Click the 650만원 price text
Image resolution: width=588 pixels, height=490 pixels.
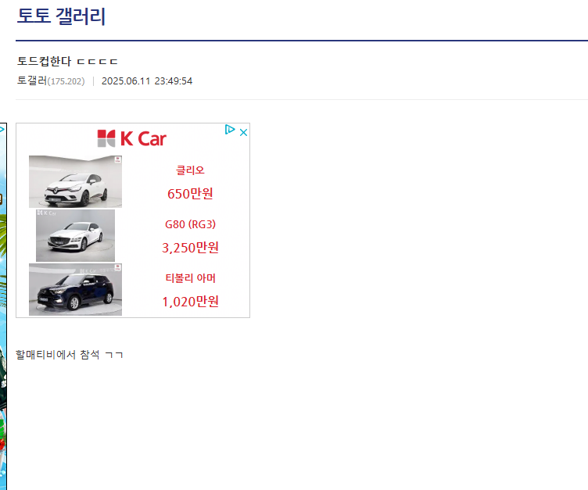(x=190, y=194)
